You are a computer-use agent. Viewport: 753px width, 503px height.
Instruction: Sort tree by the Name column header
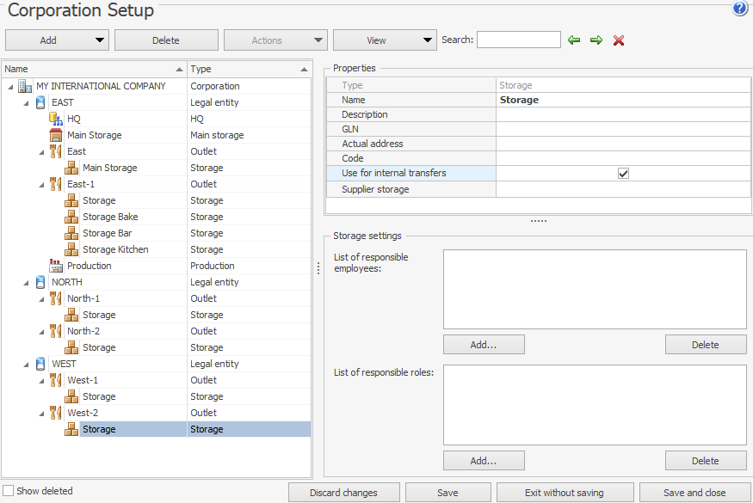coord(93,69)
